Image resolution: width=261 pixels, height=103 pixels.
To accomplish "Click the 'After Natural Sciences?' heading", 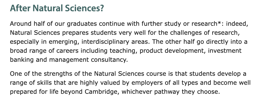I will 57,8.
